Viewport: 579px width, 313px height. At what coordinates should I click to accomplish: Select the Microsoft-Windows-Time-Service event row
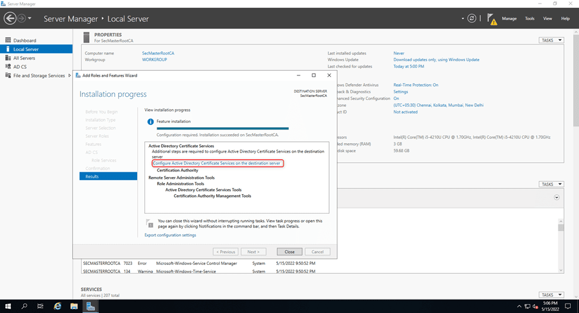(321, 271)
